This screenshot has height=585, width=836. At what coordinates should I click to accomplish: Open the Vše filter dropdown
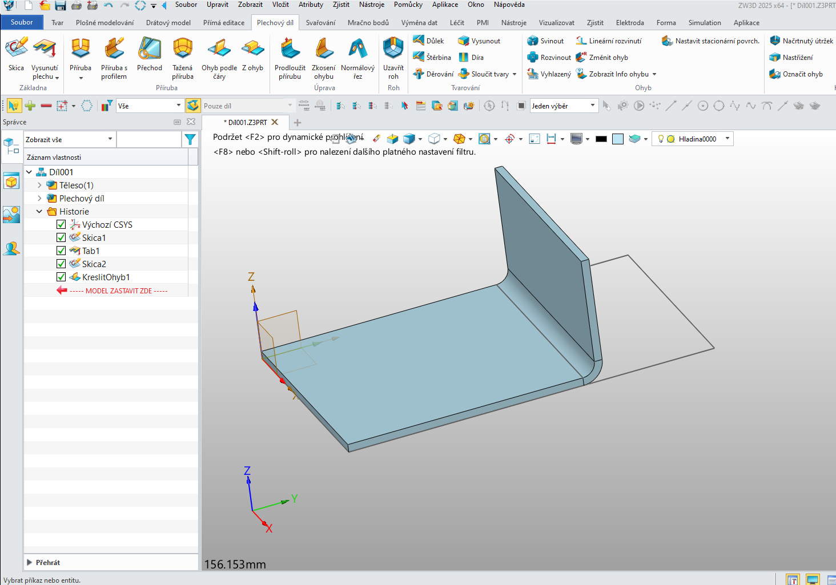point(150,106)
